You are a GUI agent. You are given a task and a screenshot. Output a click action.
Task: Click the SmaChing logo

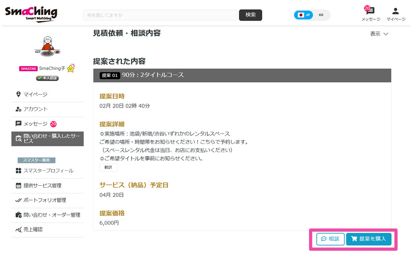(31, 14)
